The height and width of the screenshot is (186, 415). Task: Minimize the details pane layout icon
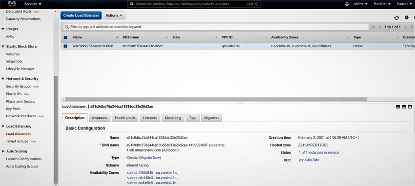[398, 107]
